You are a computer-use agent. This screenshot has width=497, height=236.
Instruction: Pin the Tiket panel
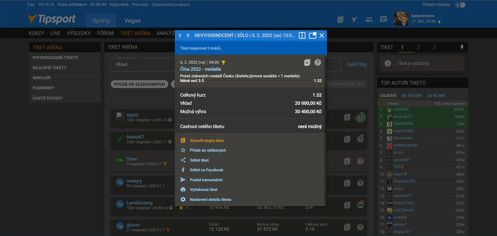(x=462, y=47)
